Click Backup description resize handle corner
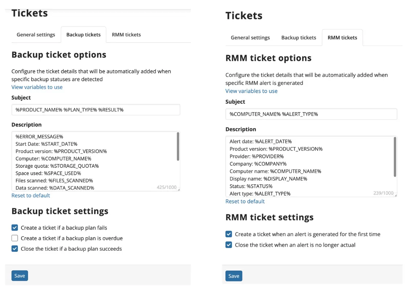412x292 pixels. [x=179, y=189]
